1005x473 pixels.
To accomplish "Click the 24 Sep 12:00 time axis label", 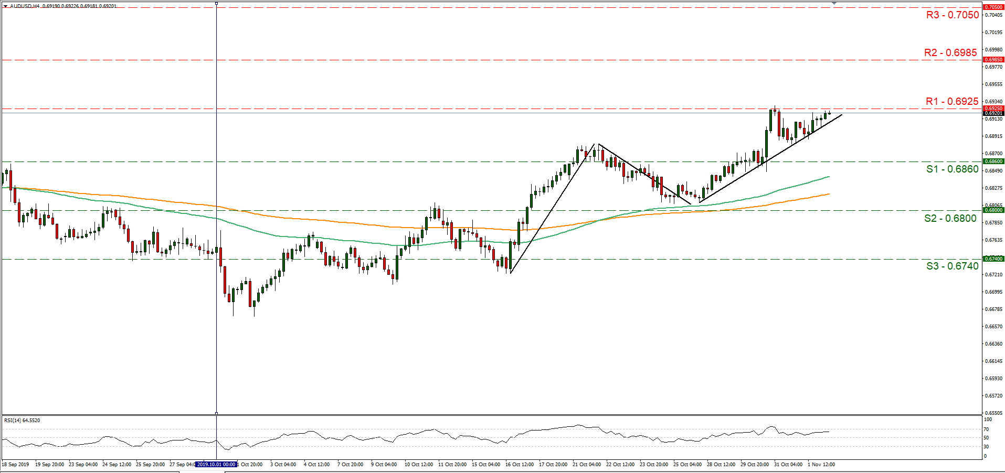I will coord(117,465).
